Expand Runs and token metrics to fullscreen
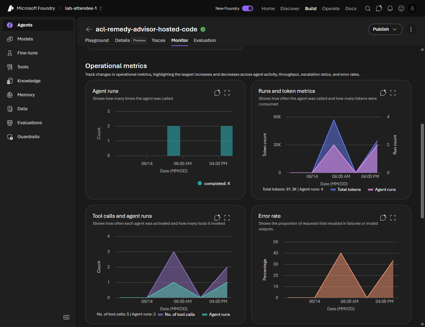Screen dimensions: 425x327 393,93
